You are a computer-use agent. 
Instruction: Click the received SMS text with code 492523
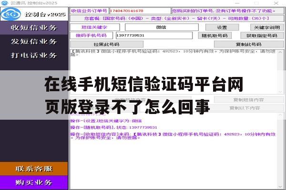[173, 53]
